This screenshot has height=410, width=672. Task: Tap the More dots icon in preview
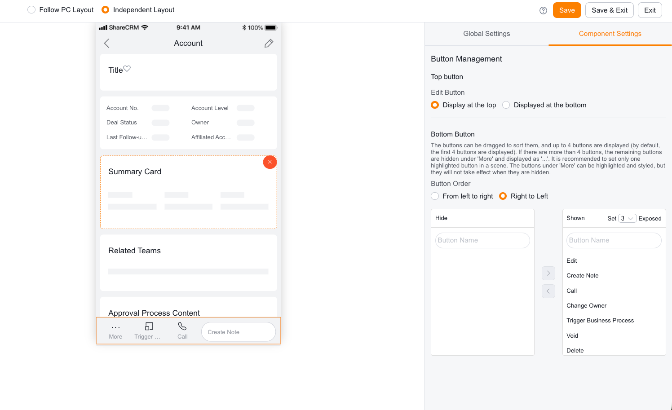(115, 327)
